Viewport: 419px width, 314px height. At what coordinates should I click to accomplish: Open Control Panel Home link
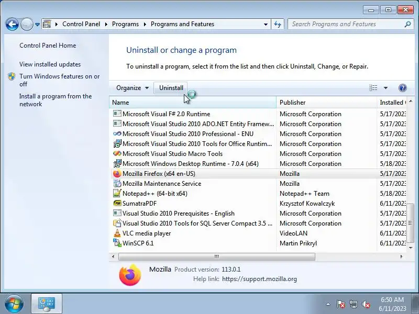pyautogui.click(x=48, y=46)
